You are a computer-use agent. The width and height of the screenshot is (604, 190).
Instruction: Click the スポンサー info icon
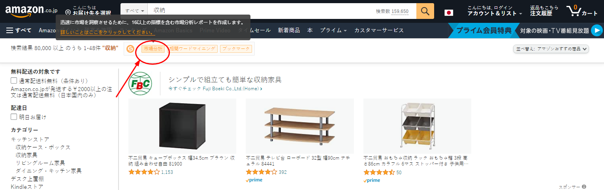click(584, 187)
